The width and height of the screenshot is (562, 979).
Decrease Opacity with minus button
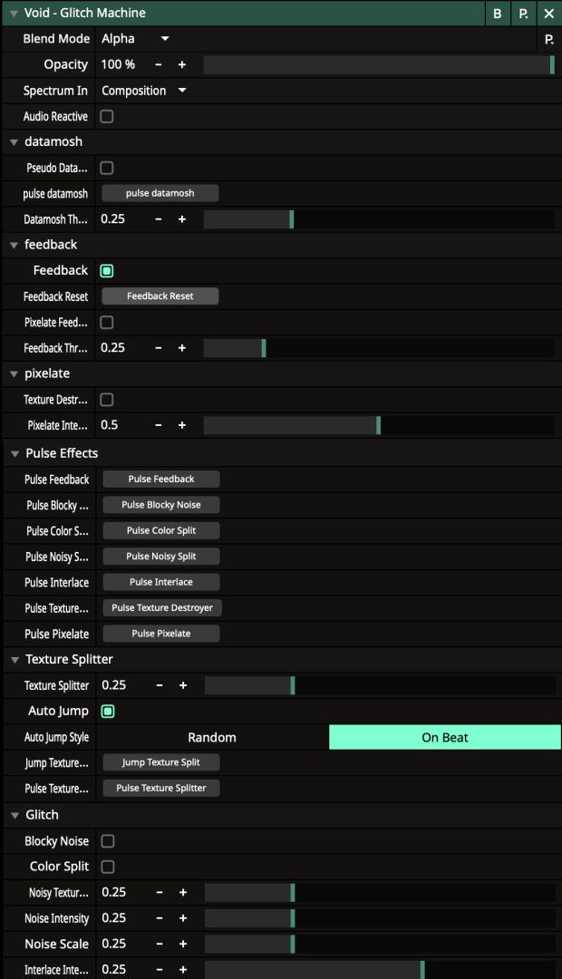pos(159,65)
